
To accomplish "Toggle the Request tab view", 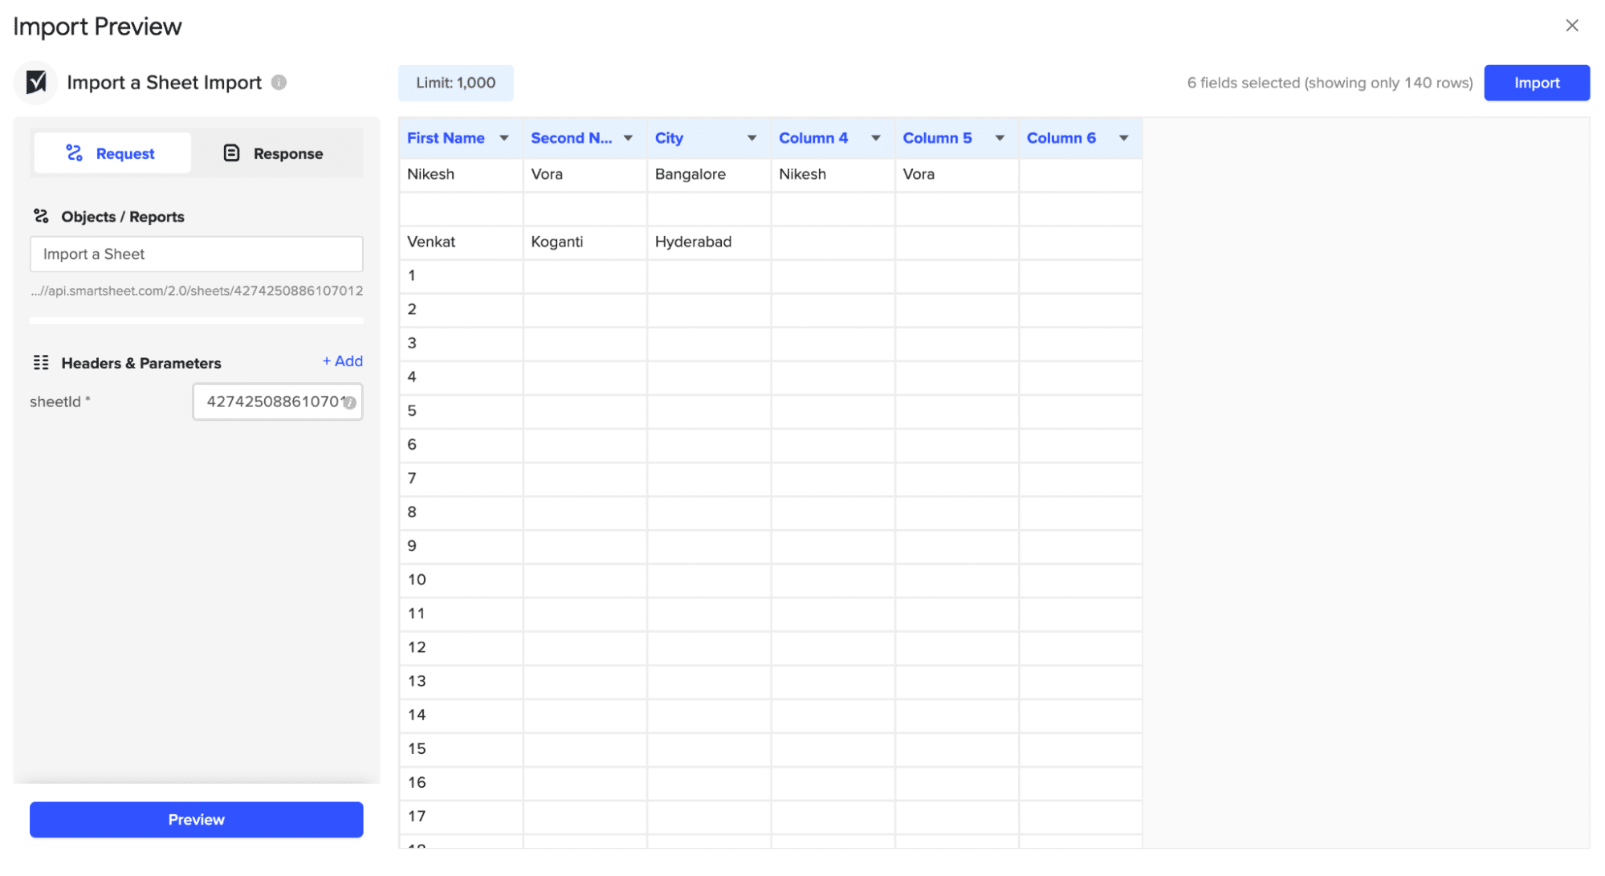I will (x=110, y=152).
